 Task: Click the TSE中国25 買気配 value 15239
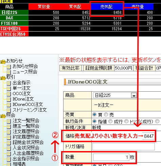coord(86,29)
